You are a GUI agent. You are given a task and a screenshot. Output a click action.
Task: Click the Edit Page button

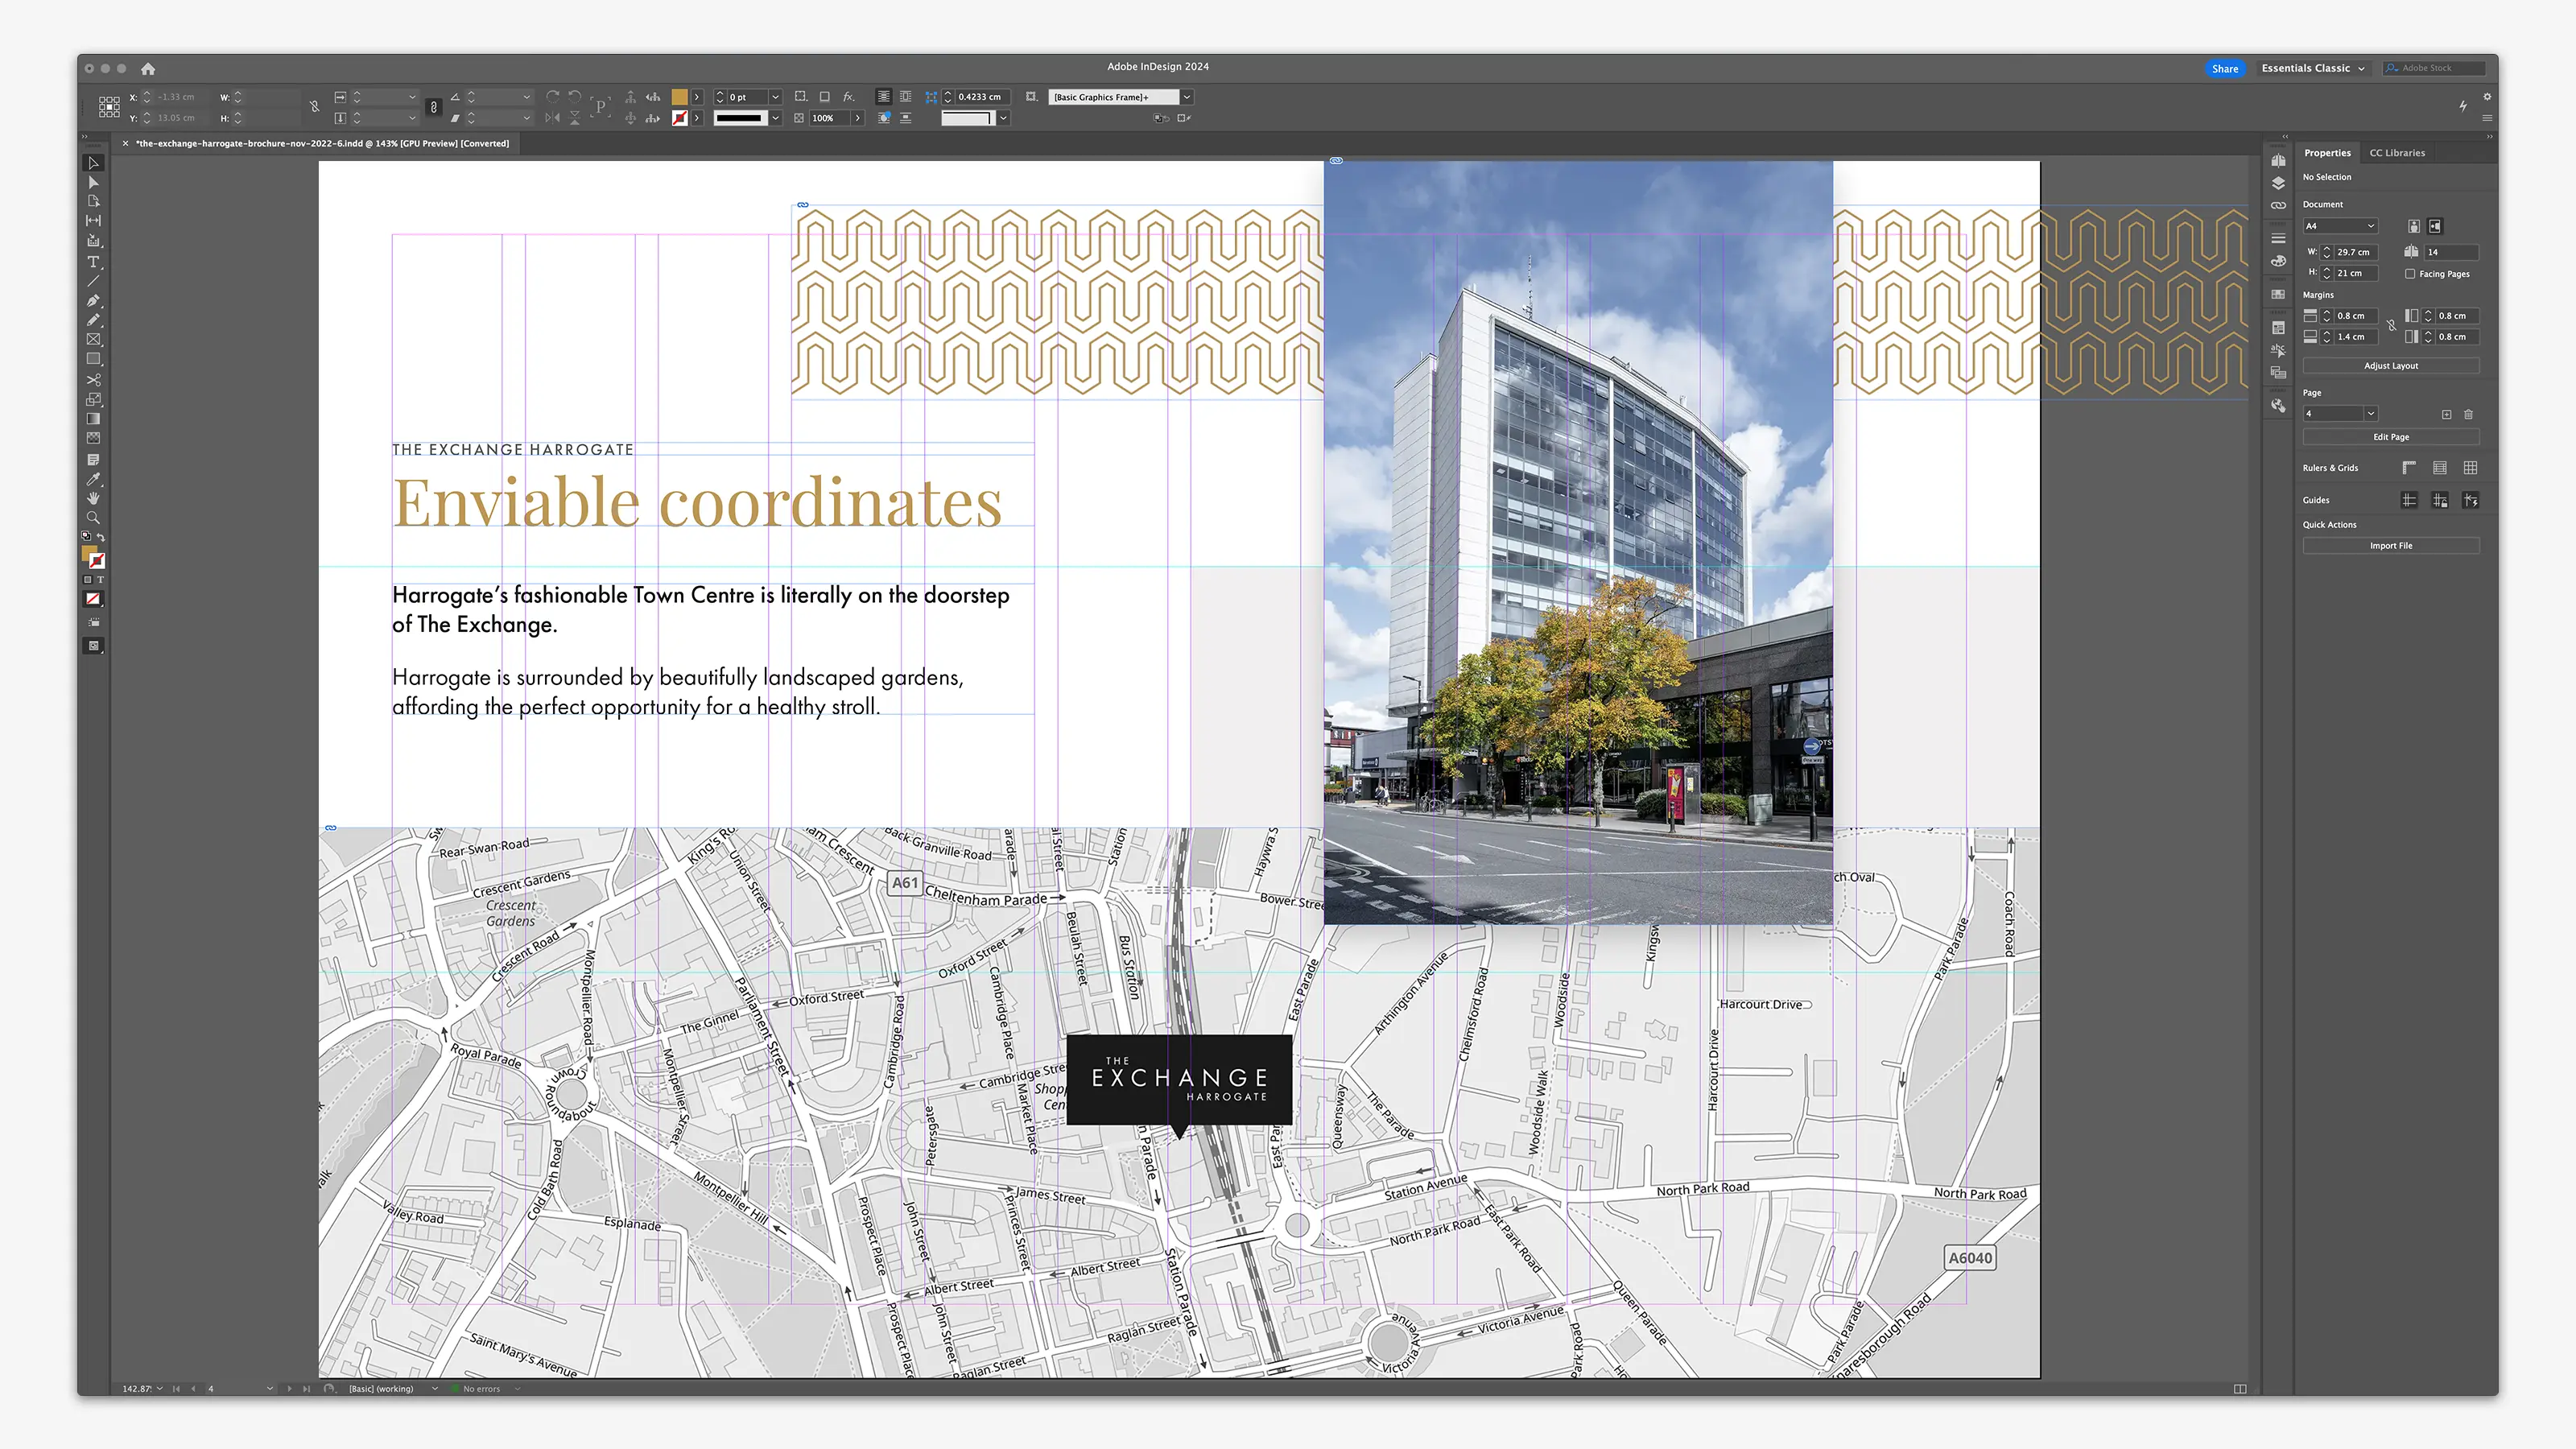tap(2391, 437)
